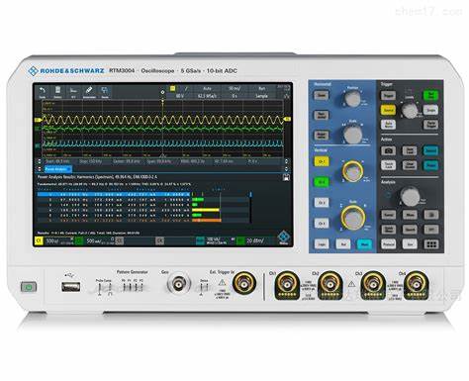The image size is (469, 381).
Task: Activate the Zoom icon in the screen toolbar
Action: pos(105,91)
